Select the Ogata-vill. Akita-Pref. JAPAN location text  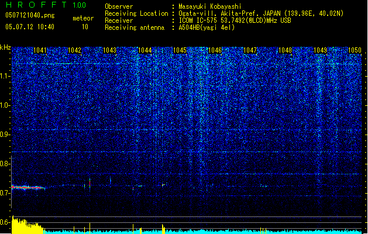pos(261,13)
